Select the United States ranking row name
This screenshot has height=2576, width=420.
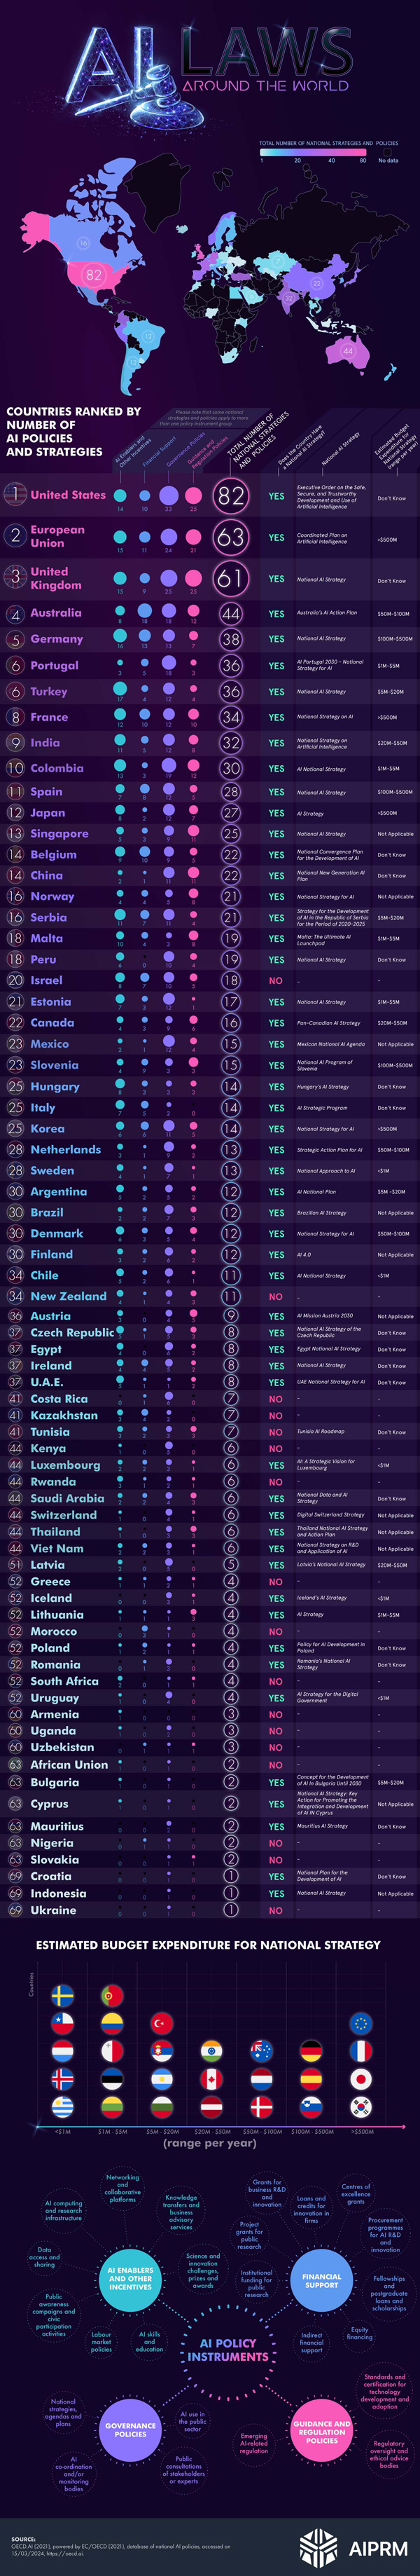(x=68, y=495)
